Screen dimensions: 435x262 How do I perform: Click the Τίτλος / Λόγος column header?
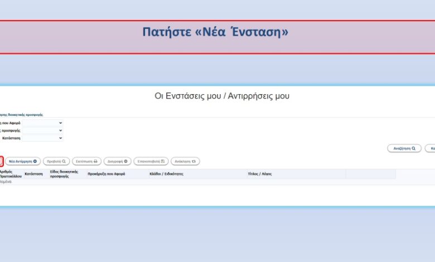[260, 174]
